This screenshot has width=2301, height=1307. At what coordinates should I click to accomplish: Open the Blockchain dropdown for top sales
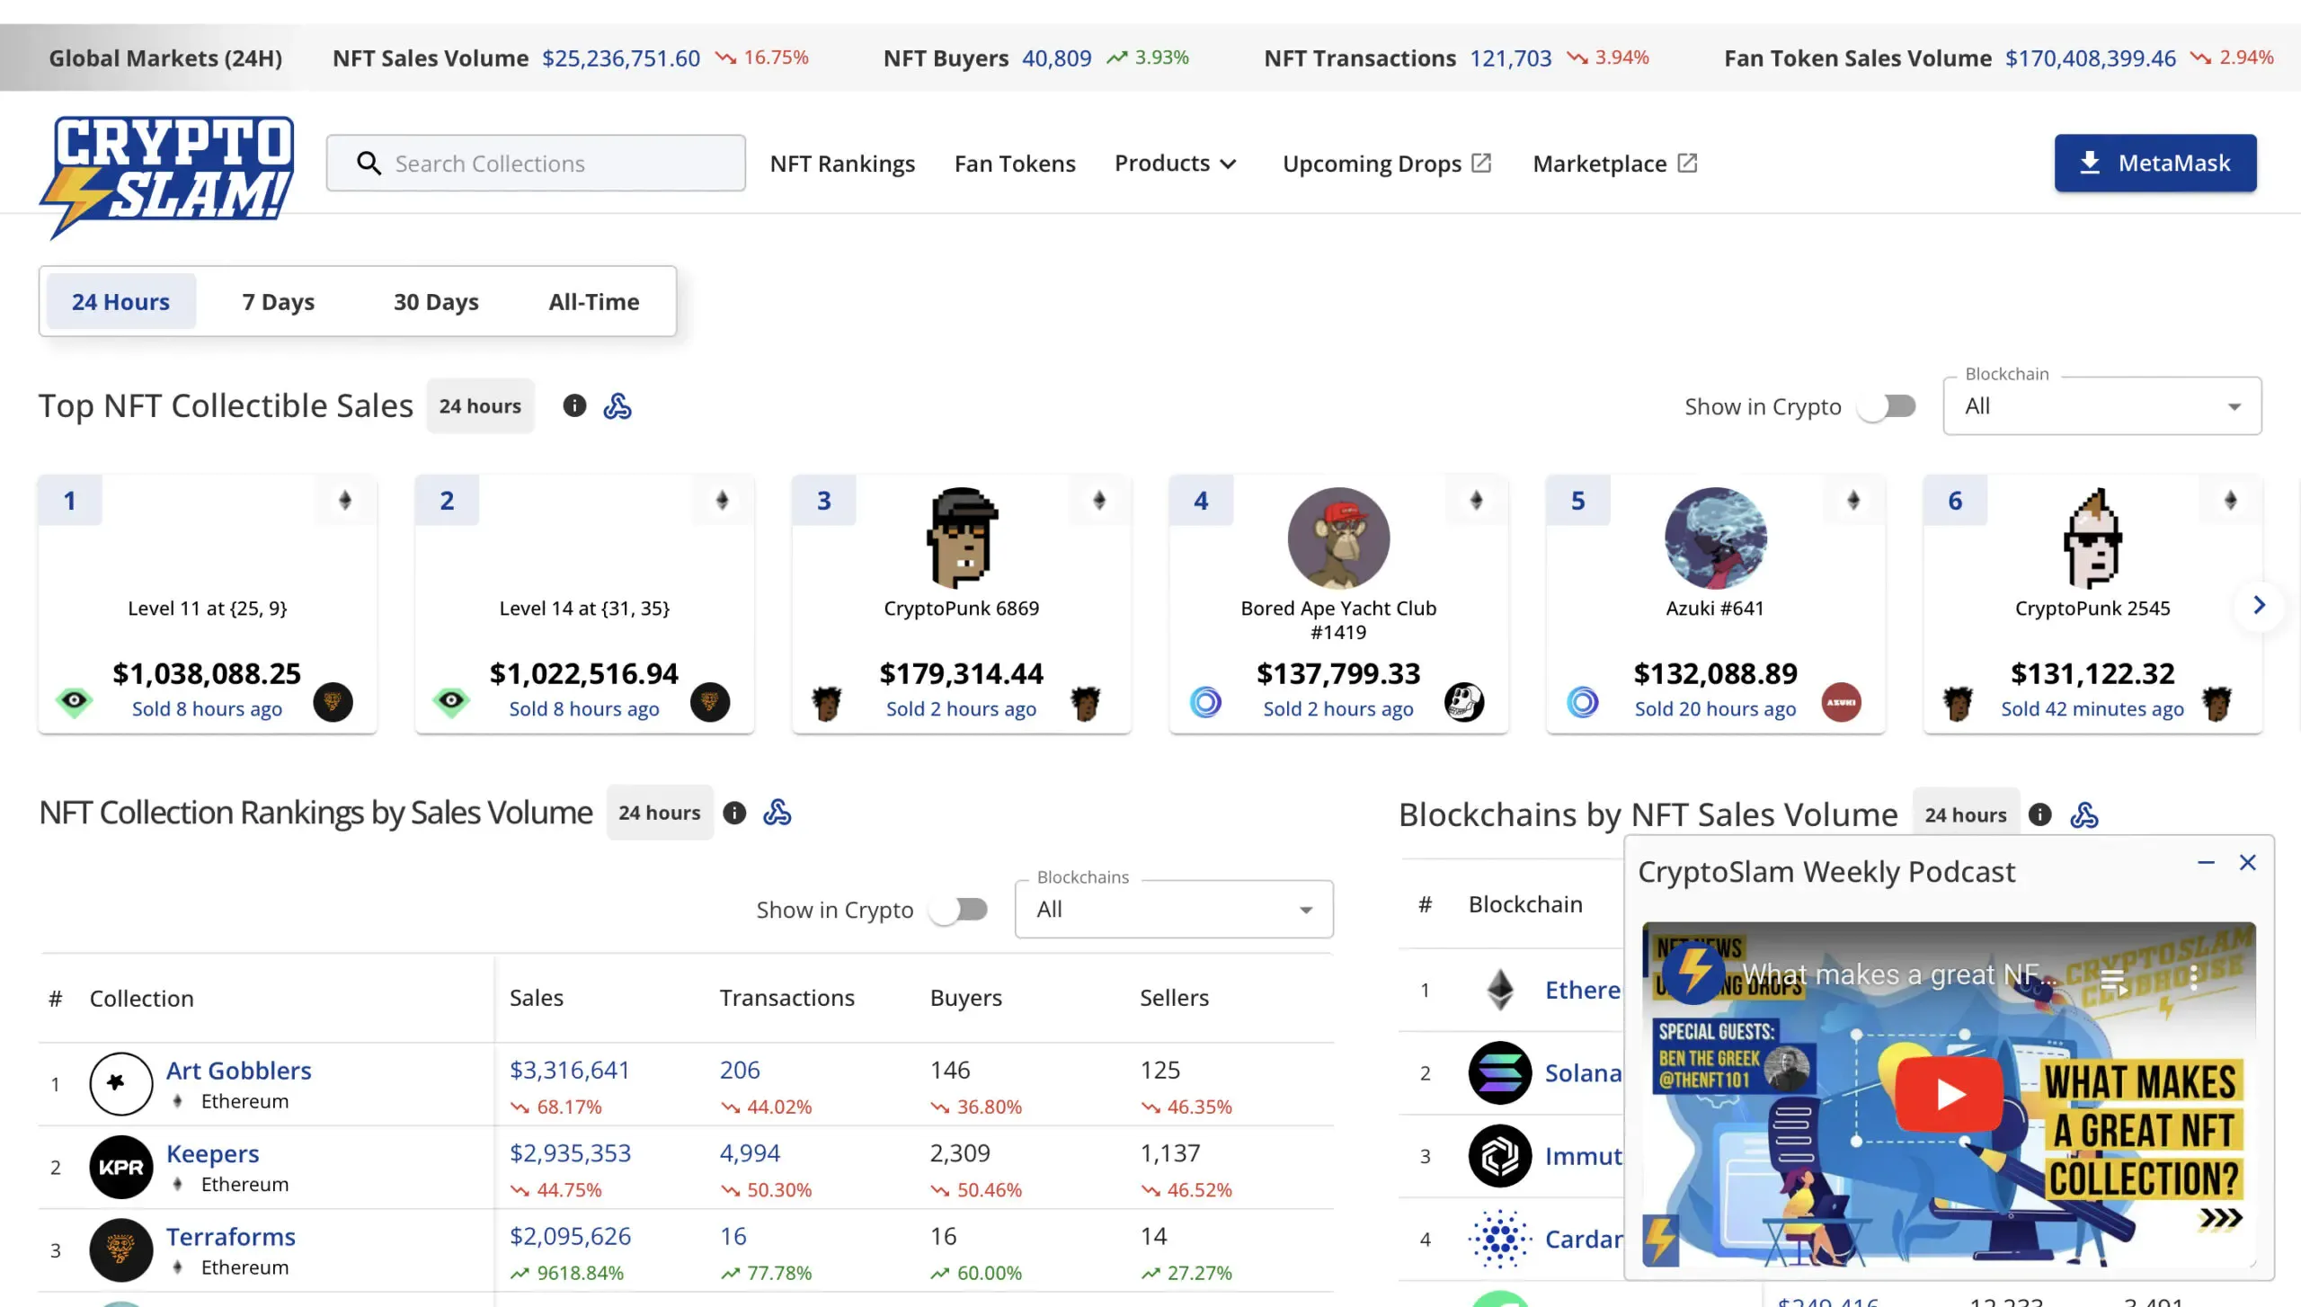[2101, 406]
